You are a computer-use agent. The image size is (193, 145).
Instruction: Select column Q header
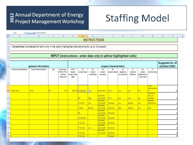click(x=183, y=36)
